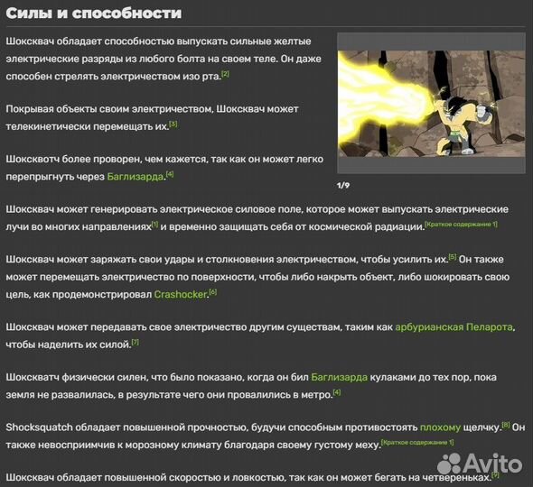
Task: Open reference [5] after усилить их
Action: pos(453,256)
